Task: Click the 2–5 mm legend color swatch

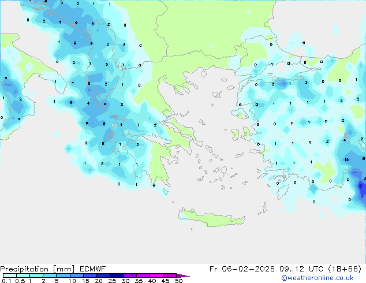Action: [x=50, y=275]
